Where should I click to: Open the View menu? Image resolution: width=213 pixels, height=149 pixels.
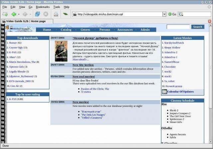tap(22, 7)
